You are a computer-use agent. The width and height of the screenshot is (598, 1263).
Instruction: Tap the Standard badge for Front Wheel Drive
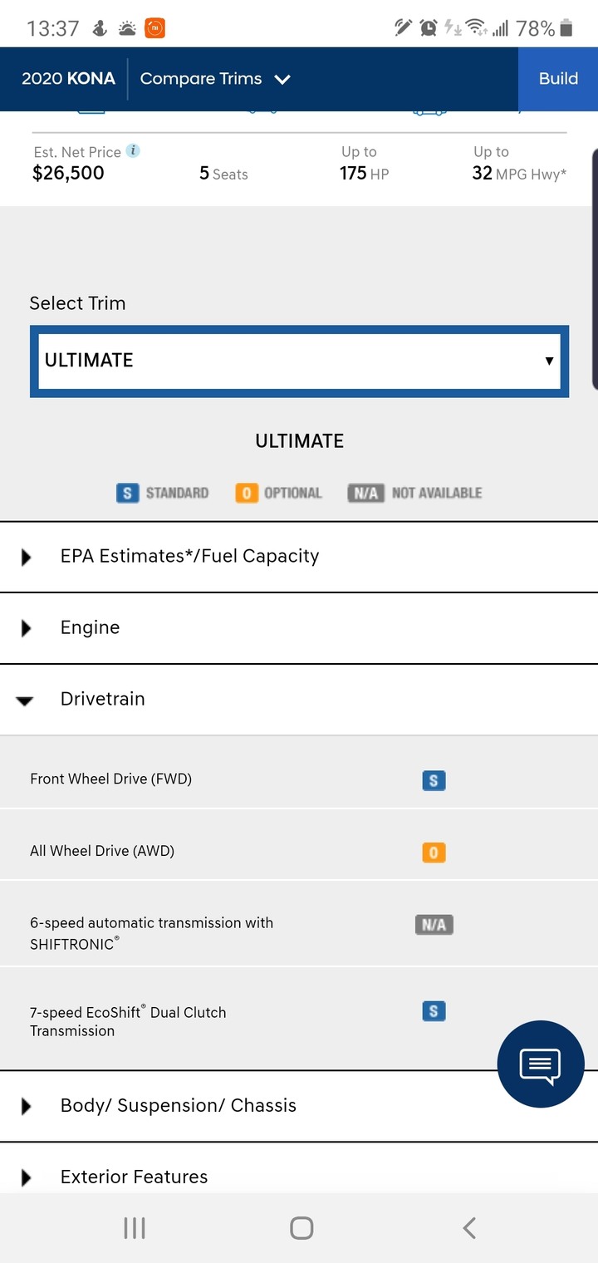[x=434, y=780]
